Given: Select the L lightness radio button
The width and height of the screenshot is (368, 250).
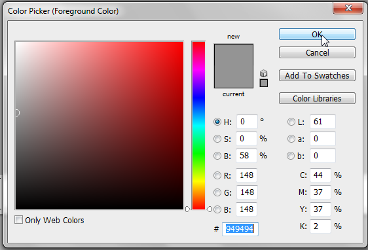Looking at the screenshot, I should click(x=291, y=122).
